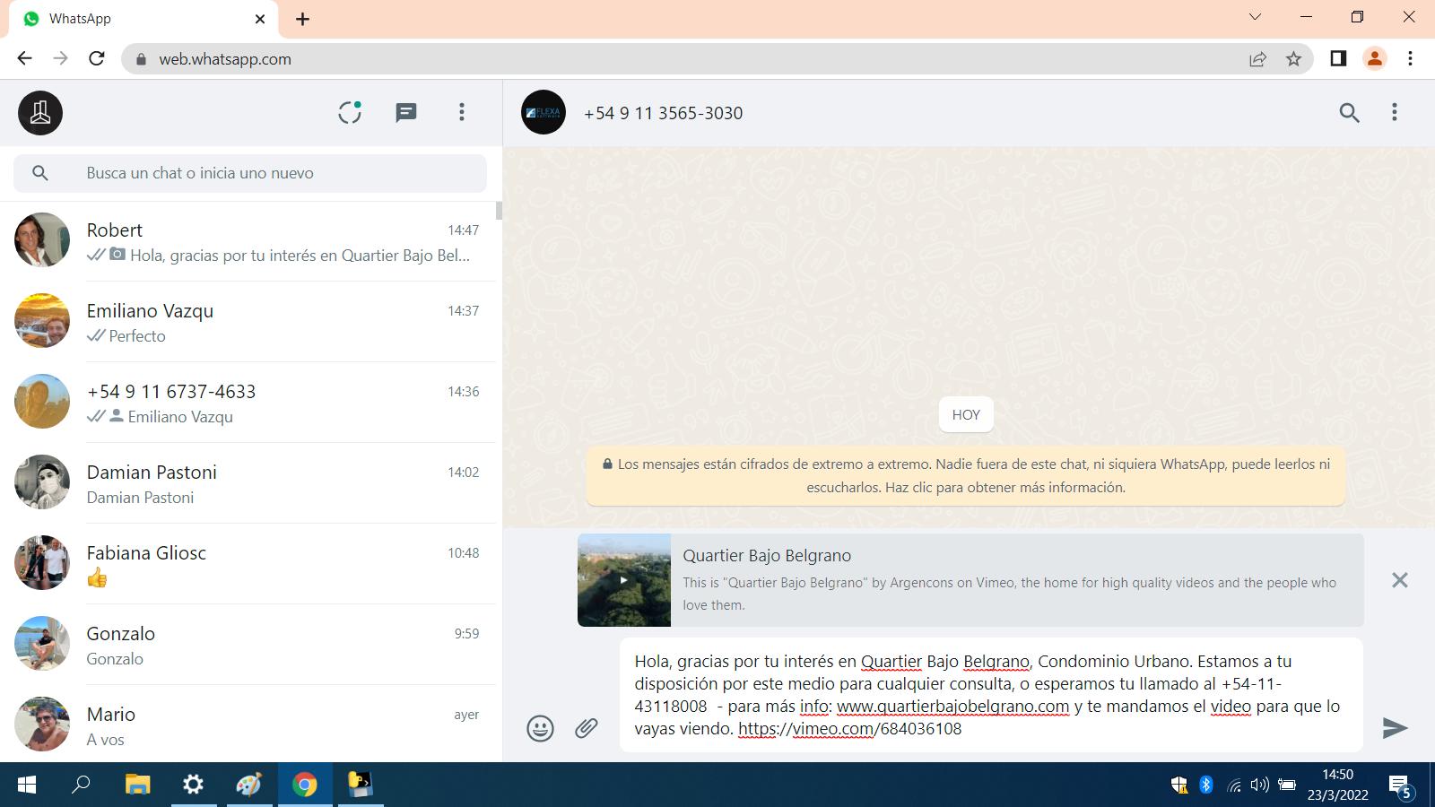The height and width of the screenshot is (807, 1435).
Task: Open sidebar menu three-dot icon
Action: point(462,112)
